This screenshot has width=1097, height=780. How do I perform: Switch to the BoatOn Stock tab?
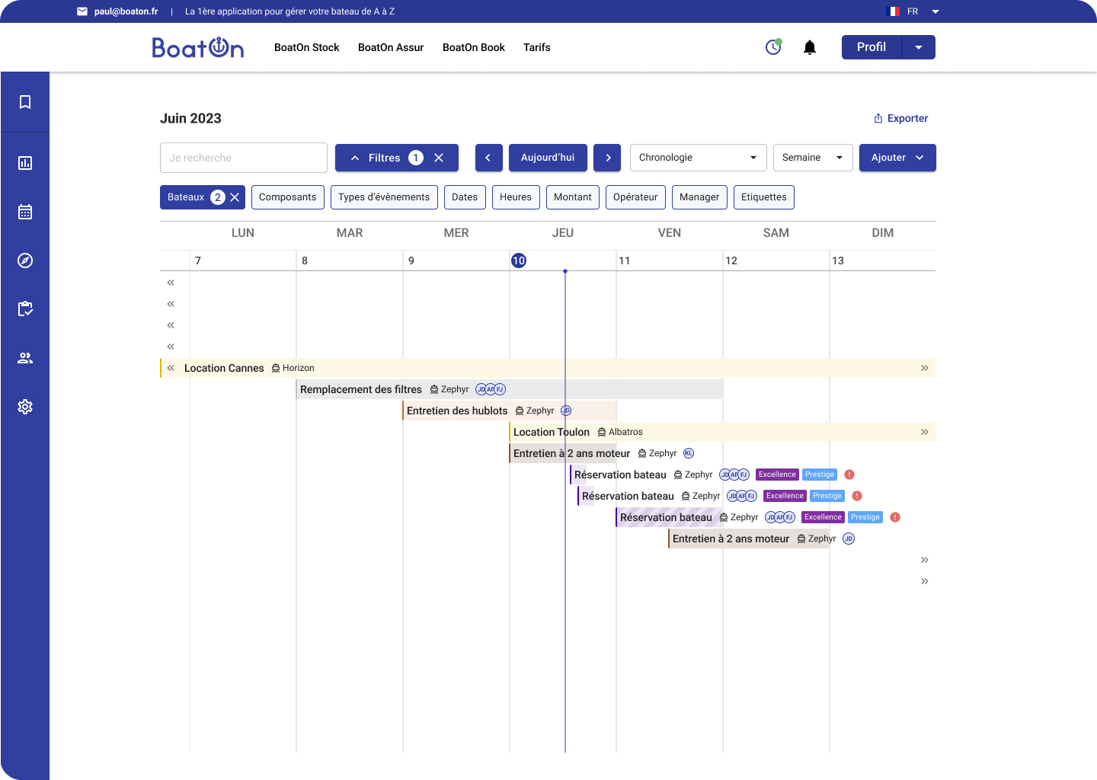(306, 47)
